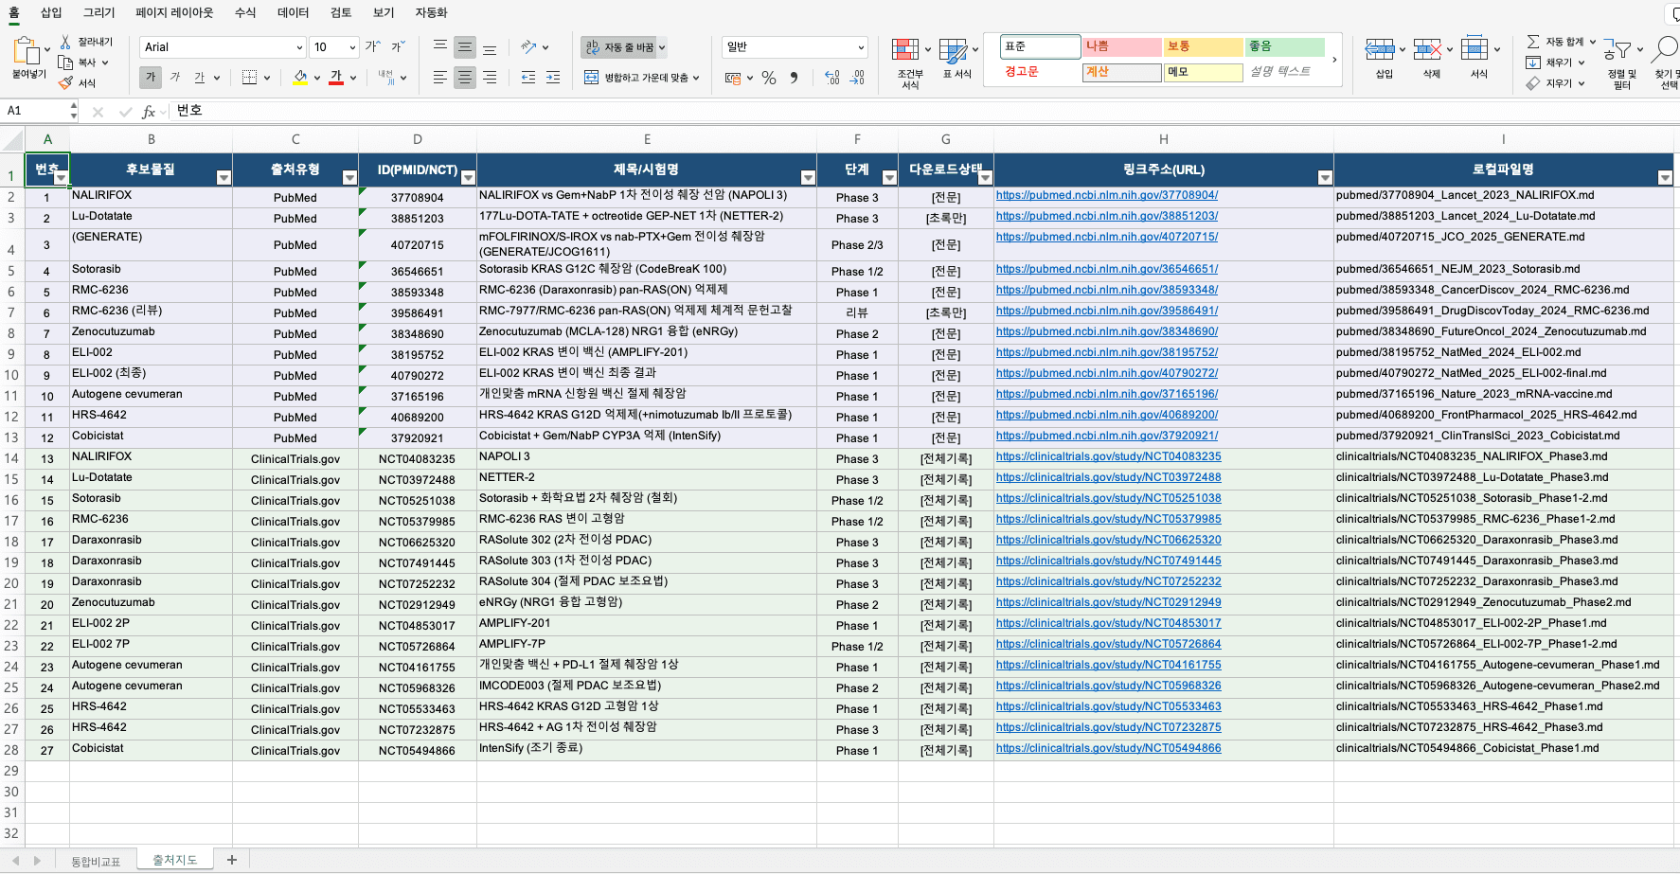
Task: Click the Cut scissors icon
Action: [65, 42]
